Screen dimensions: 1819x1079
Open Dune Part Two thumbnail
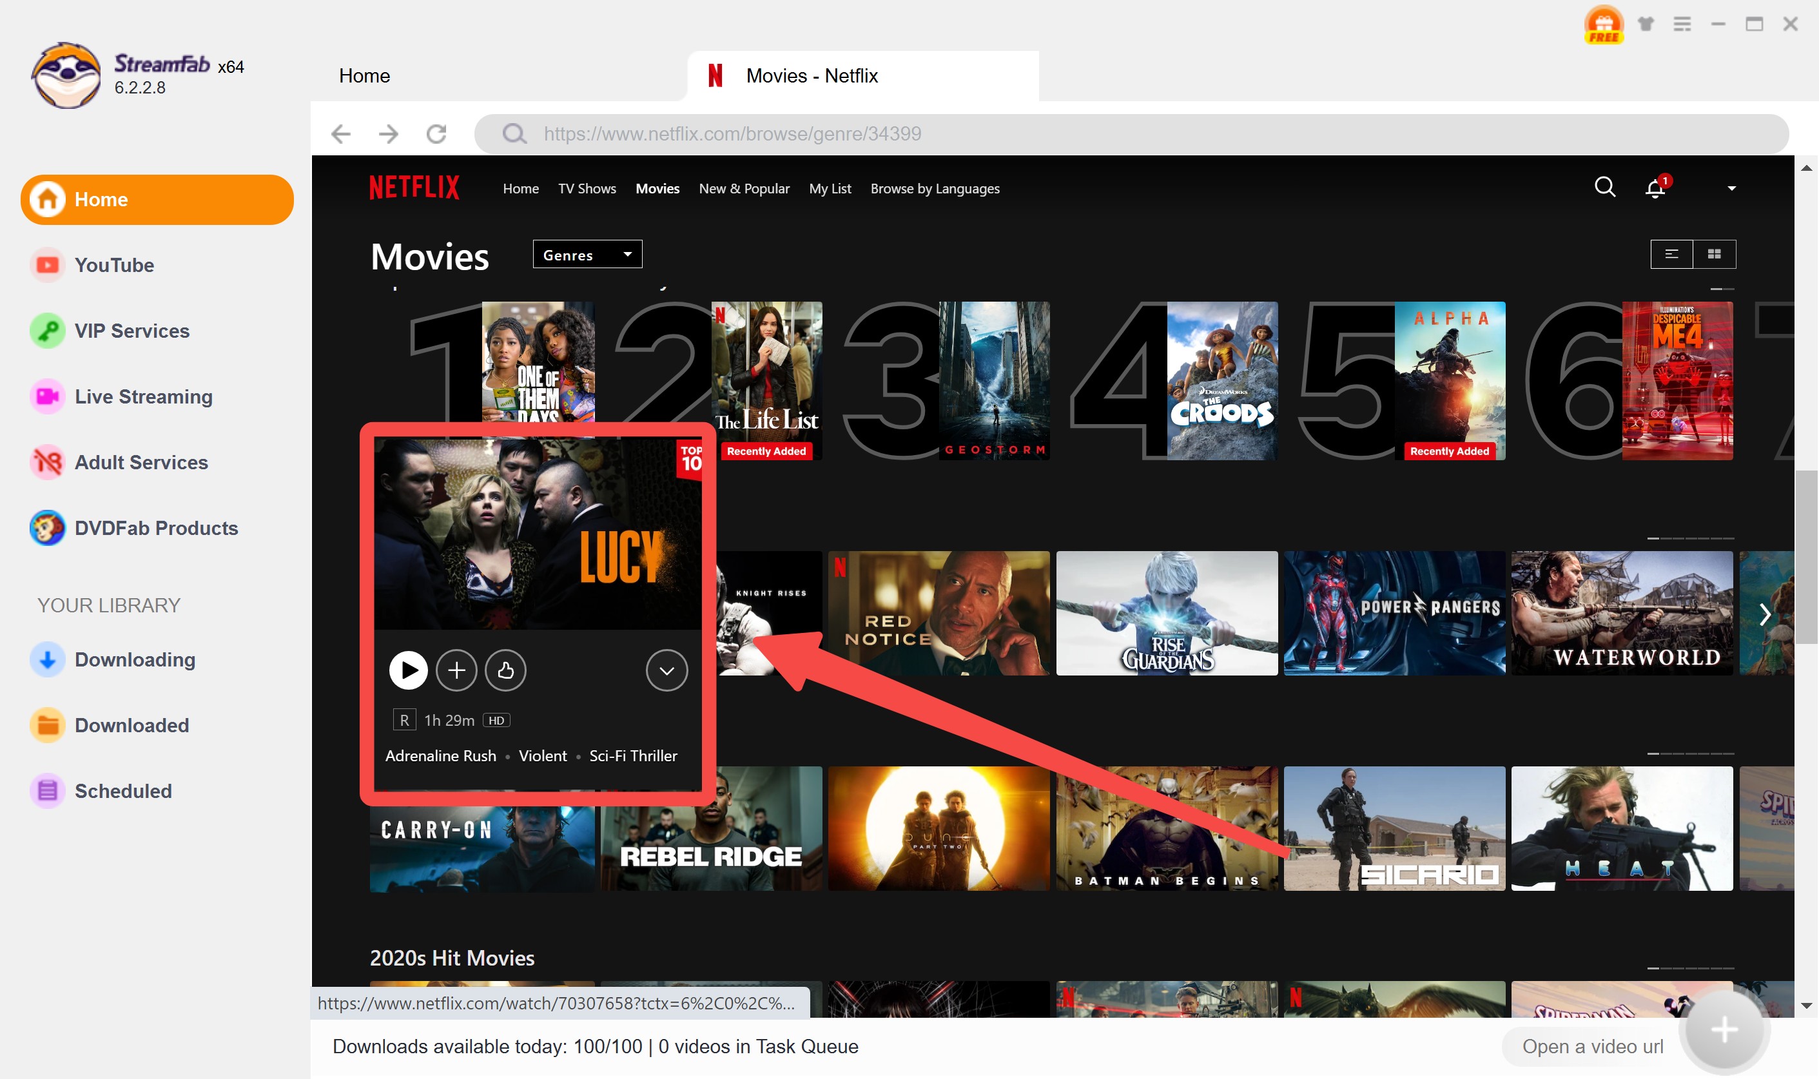click(939, 828)
